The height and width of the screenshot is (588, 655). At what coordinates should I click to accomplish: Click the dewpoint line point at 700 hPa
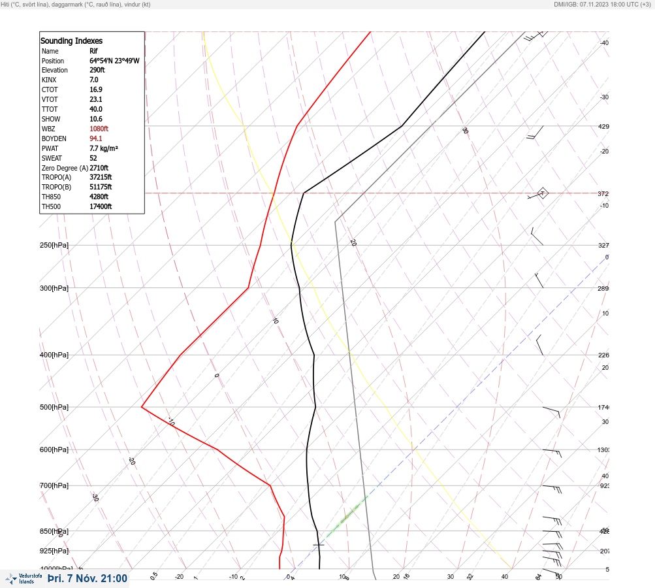click(270, 485)
